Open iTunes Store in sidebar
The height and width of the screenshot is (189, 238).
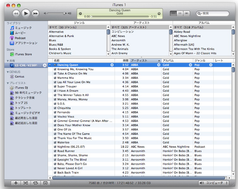[x=23, y=54]
